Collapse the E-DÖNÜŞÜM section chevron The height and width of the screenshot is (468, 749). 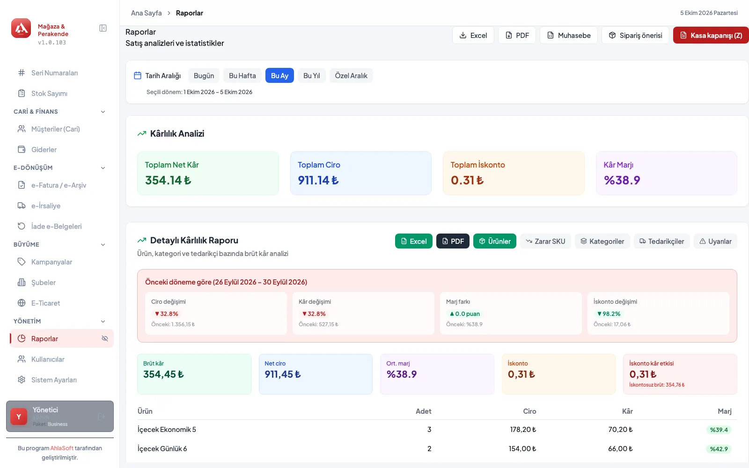(103, 168)
